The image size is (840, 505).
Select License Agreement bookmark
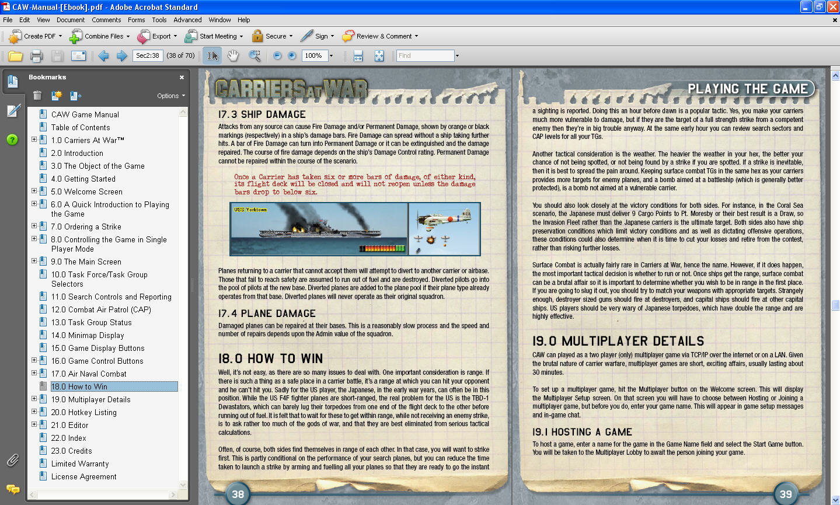tap(83, 476)
